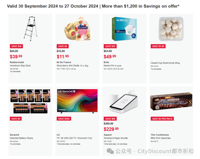This screenshot has height=159, width=200.
Task: Select the SAVE $5 PER PACK badge
Action: pos(162,119)
